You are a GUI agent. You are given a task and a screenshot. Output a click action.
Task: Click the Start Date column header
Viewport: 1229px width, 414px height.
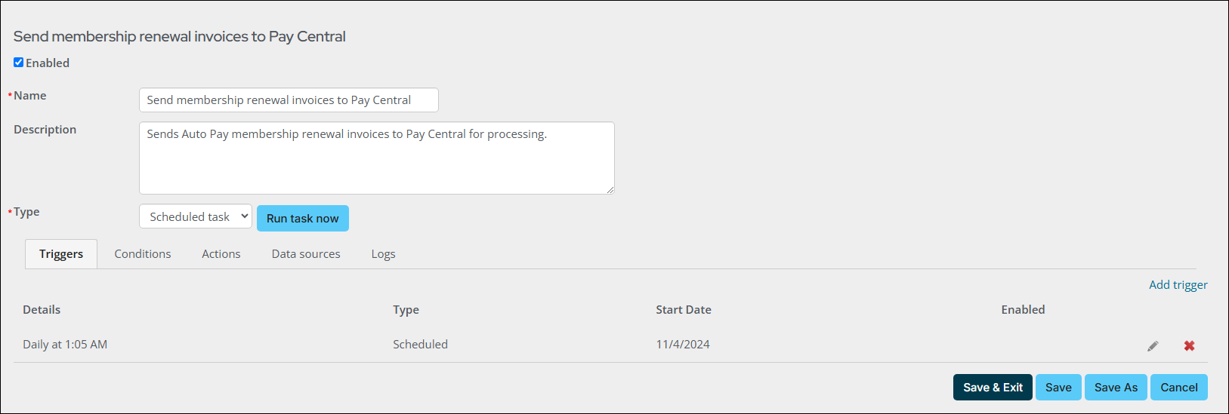(x=684, y=309)
